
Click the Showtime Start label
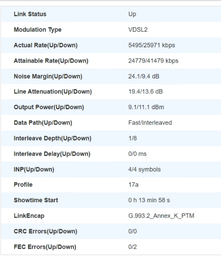36,200
